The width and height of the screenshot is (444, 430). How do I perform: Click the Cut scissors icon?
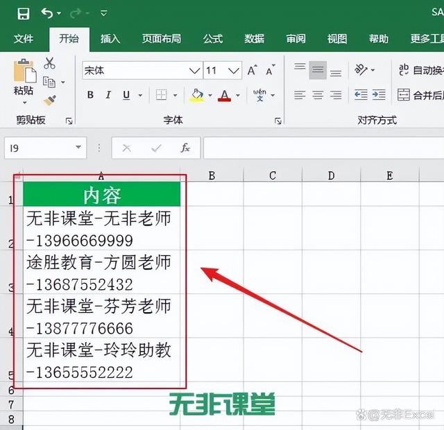point(49,63)
